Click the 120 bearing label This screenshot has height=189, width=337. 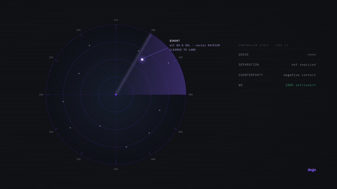tap(78, 159)
